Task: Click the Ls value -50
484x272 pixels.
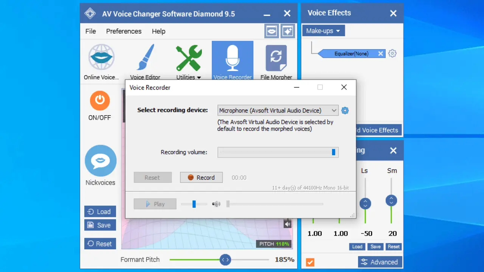Action: pyautogui.click(x=366, y=233)
